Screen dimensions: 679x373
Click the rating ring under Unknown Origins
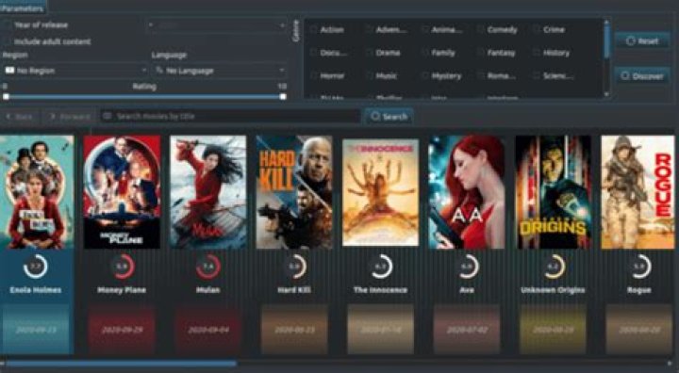coord(553,267)
